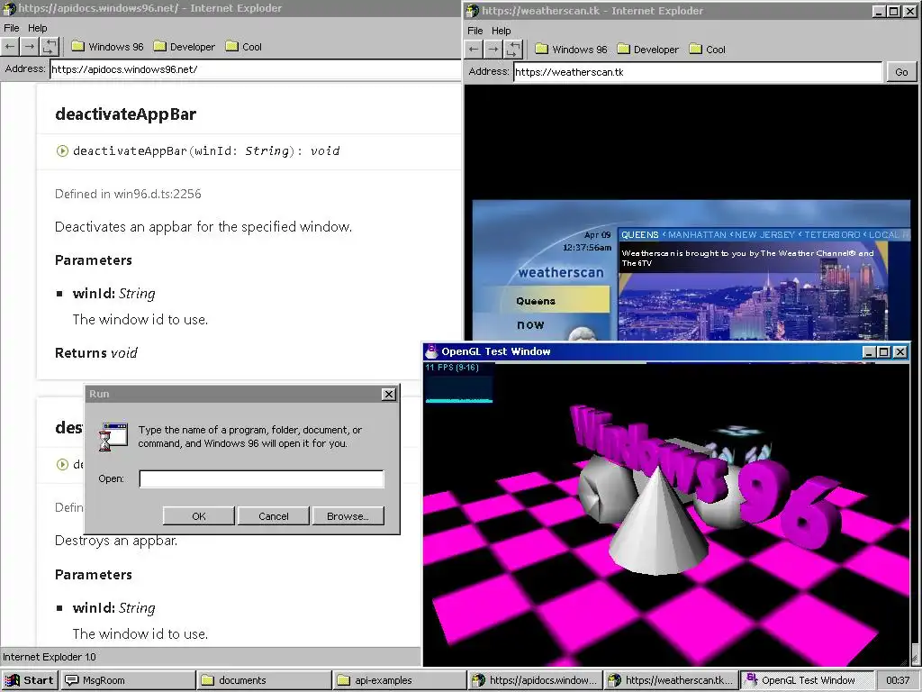The height and width of the screenshot is (692, 922).
Task: Refresh the weatherscan page with the reload icon
Action: [513, 50]
